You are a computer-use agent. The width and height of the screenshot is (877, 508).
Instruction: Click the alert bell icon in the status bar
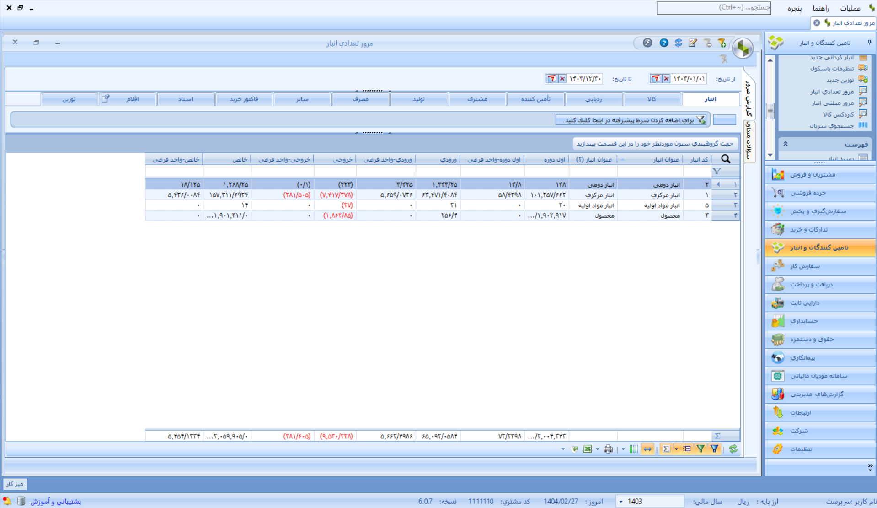[7, 501]
